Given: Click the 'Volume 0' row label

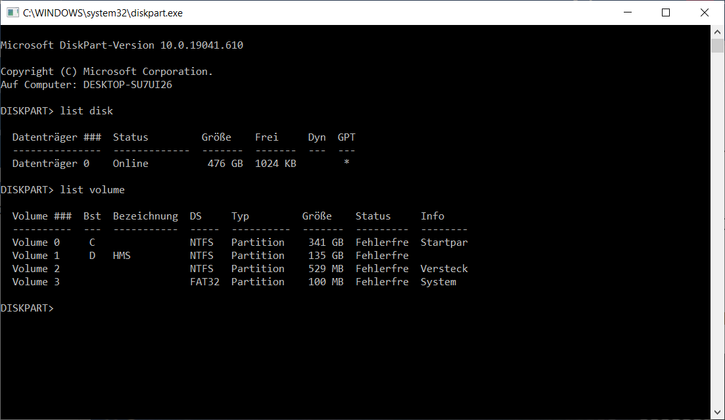Looking at the screenshot, I should [36, 243].
